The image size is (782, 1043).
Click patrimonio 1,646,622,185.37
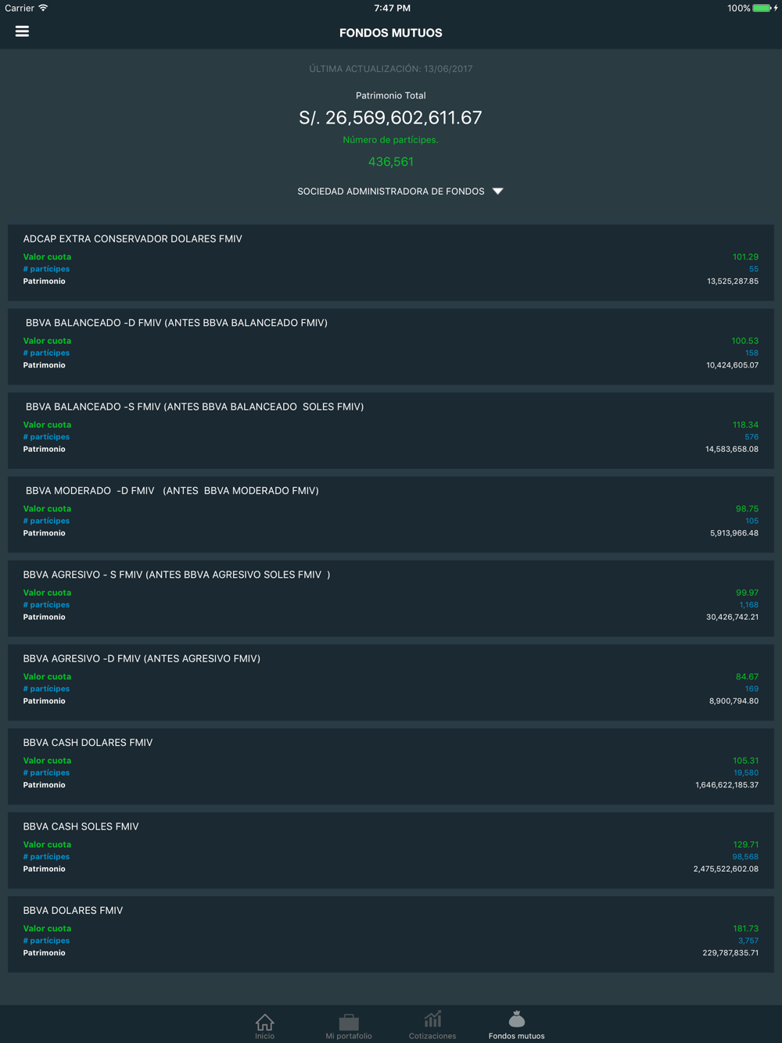click(x=726, y=785)
